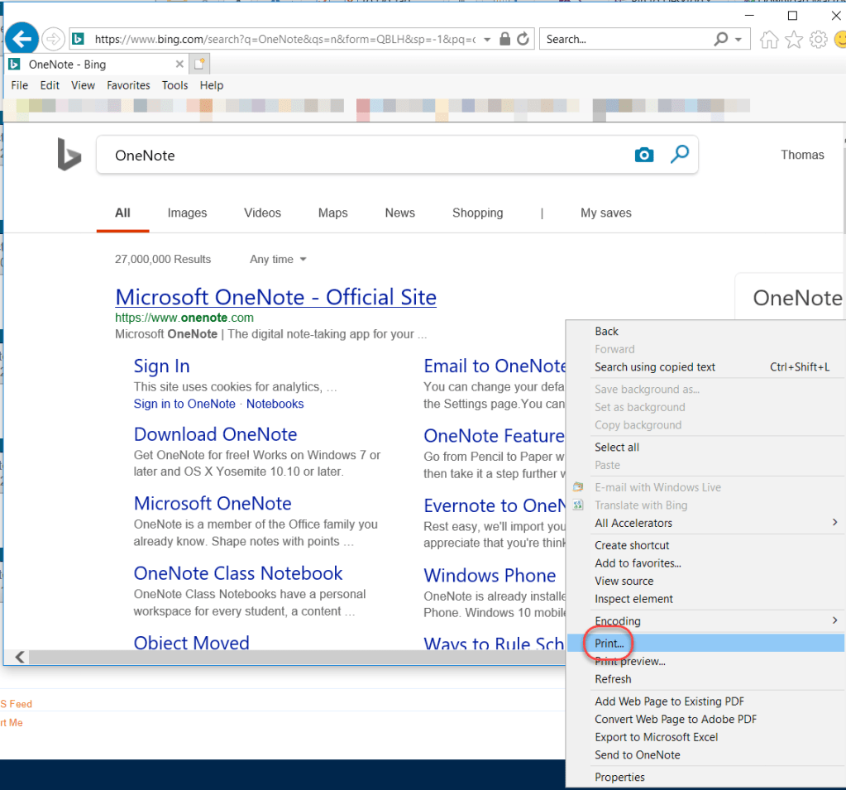
Task: Click the back navigation arrow
Action: [21, 38]
